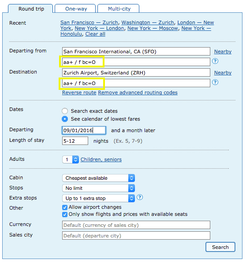Open Nearby link for departure airport
The height and width of the screenshot is (263, 246).
(223, 52)
